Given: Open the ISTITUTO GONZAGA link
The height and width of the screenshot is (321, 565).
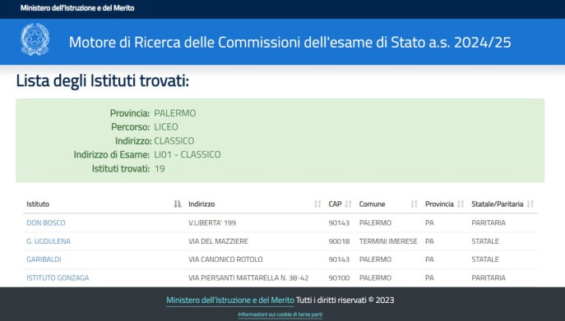Looking at the screenshot, I should pos(58,277).
